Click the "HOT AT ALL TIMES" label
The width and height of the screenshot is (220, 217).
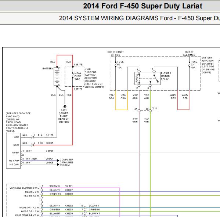point(189,54)
